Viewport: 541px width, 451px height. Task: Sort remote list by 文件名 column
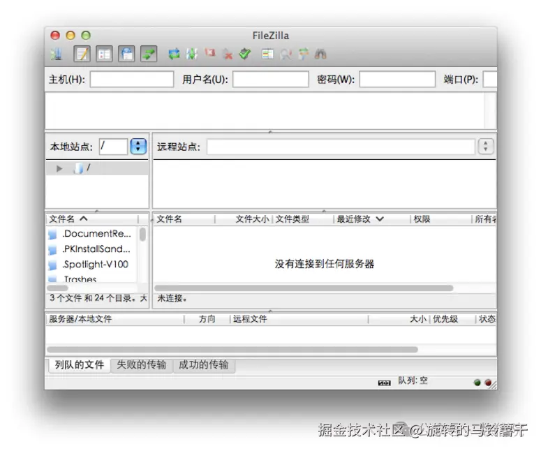click(x=184, y=219)
